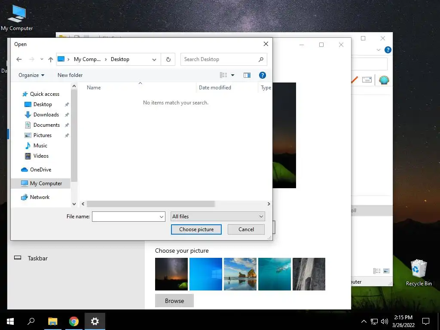Select Network in navigation pane
The image size is (440, 330).
click(x=40, y=197)
